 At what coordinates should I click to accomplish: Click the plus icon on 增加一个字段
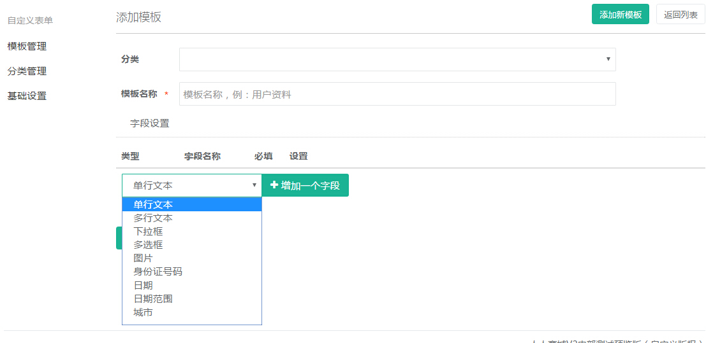click(x=274, y=185)
